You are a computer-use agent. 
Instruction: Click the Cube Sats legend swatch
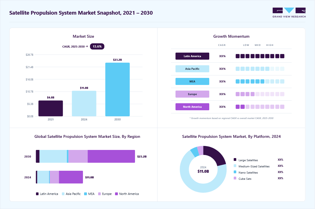pyautogui.click(x=235, y=178)
